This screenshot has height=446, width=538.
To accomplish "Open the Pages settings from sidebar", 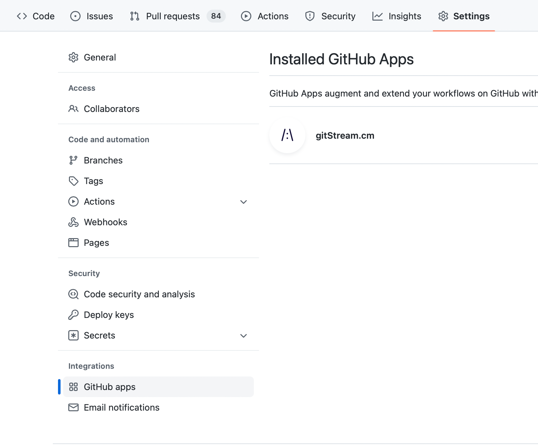I will point(96,243).
